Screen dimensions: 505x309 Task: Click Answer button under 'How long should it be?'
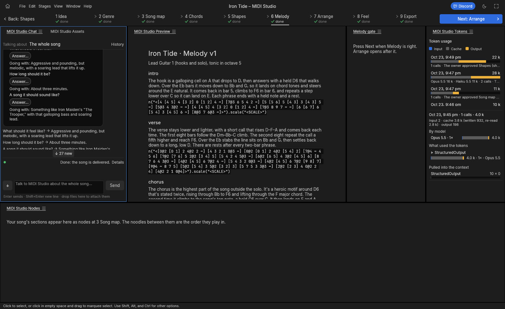click(20, 82)
